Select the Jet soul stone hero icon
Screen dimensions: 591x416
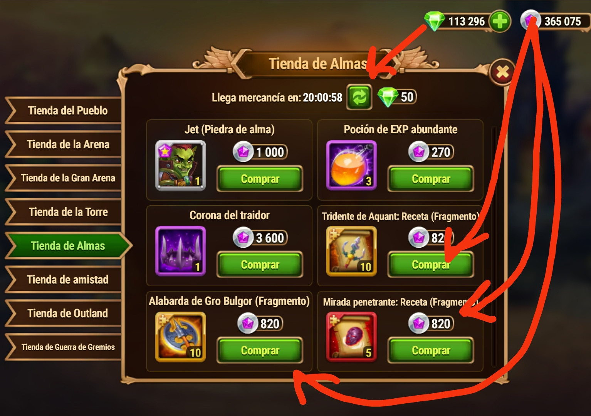coord(180,165)
